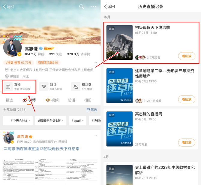Switch to 视频 tab
Screen dimensions: 201x185
(52, 100)
